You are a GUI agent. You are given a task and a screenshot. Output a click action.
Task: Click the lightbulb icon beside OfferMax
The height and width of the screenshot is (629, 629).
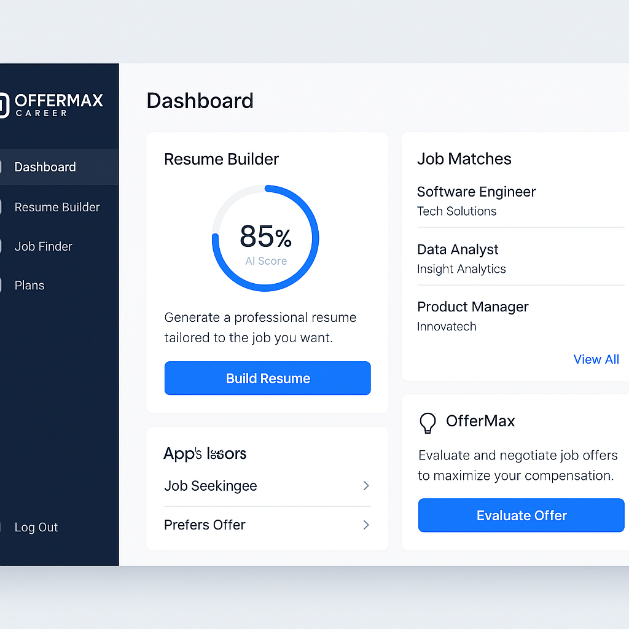coord(427,423)
